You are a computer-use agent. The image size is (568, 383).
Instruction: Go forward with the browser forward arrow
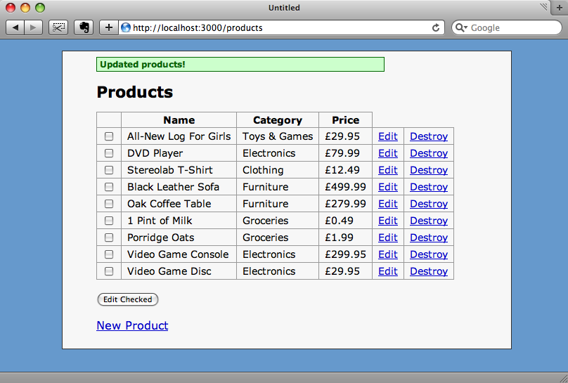(33, 27)
